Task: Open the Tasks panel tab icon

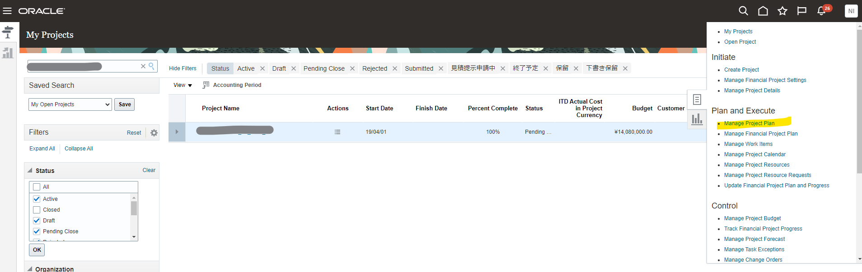Action: [x=697, y=100]
